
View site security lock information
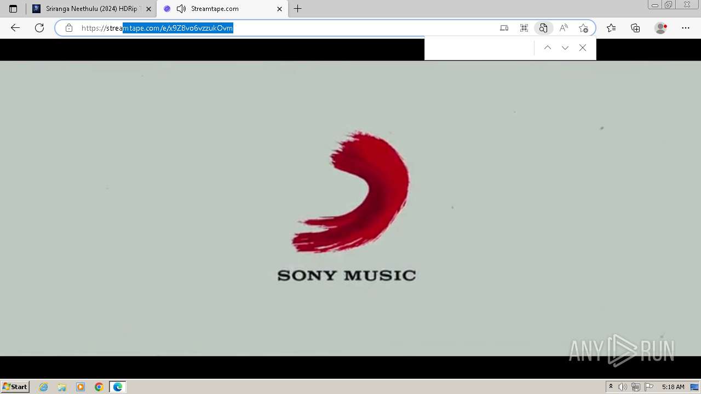pyautogui.click(x=69, y=28)
